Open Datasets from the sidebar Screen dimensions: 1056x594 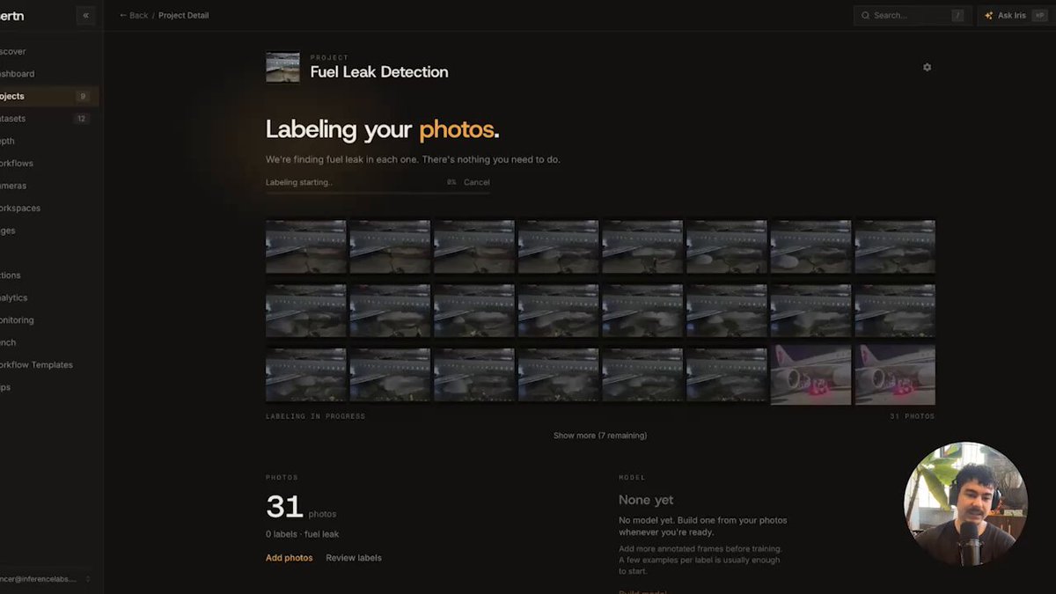(12, 119)
